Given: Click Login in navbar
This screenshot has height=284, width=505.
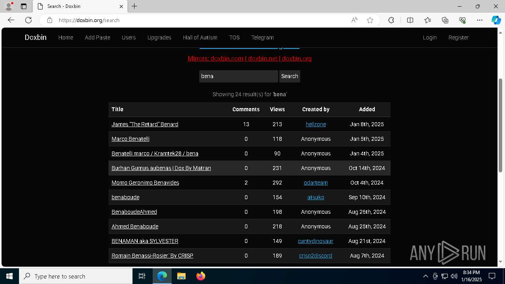Looking at the screenshot, I should (430, 37).
